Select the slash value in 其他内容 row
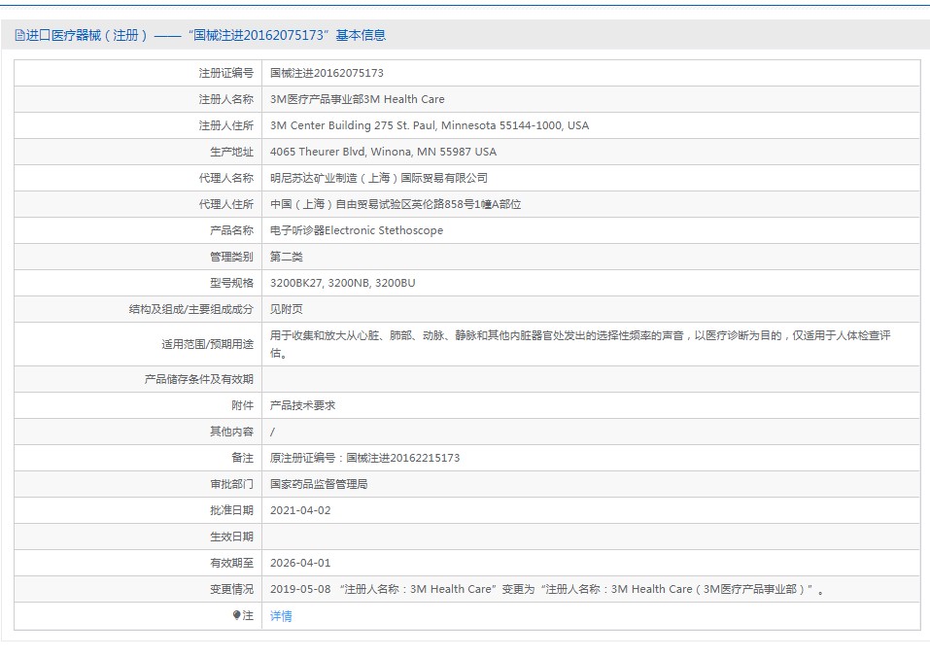This screenshot has width=930, height=658. point(272,432)
